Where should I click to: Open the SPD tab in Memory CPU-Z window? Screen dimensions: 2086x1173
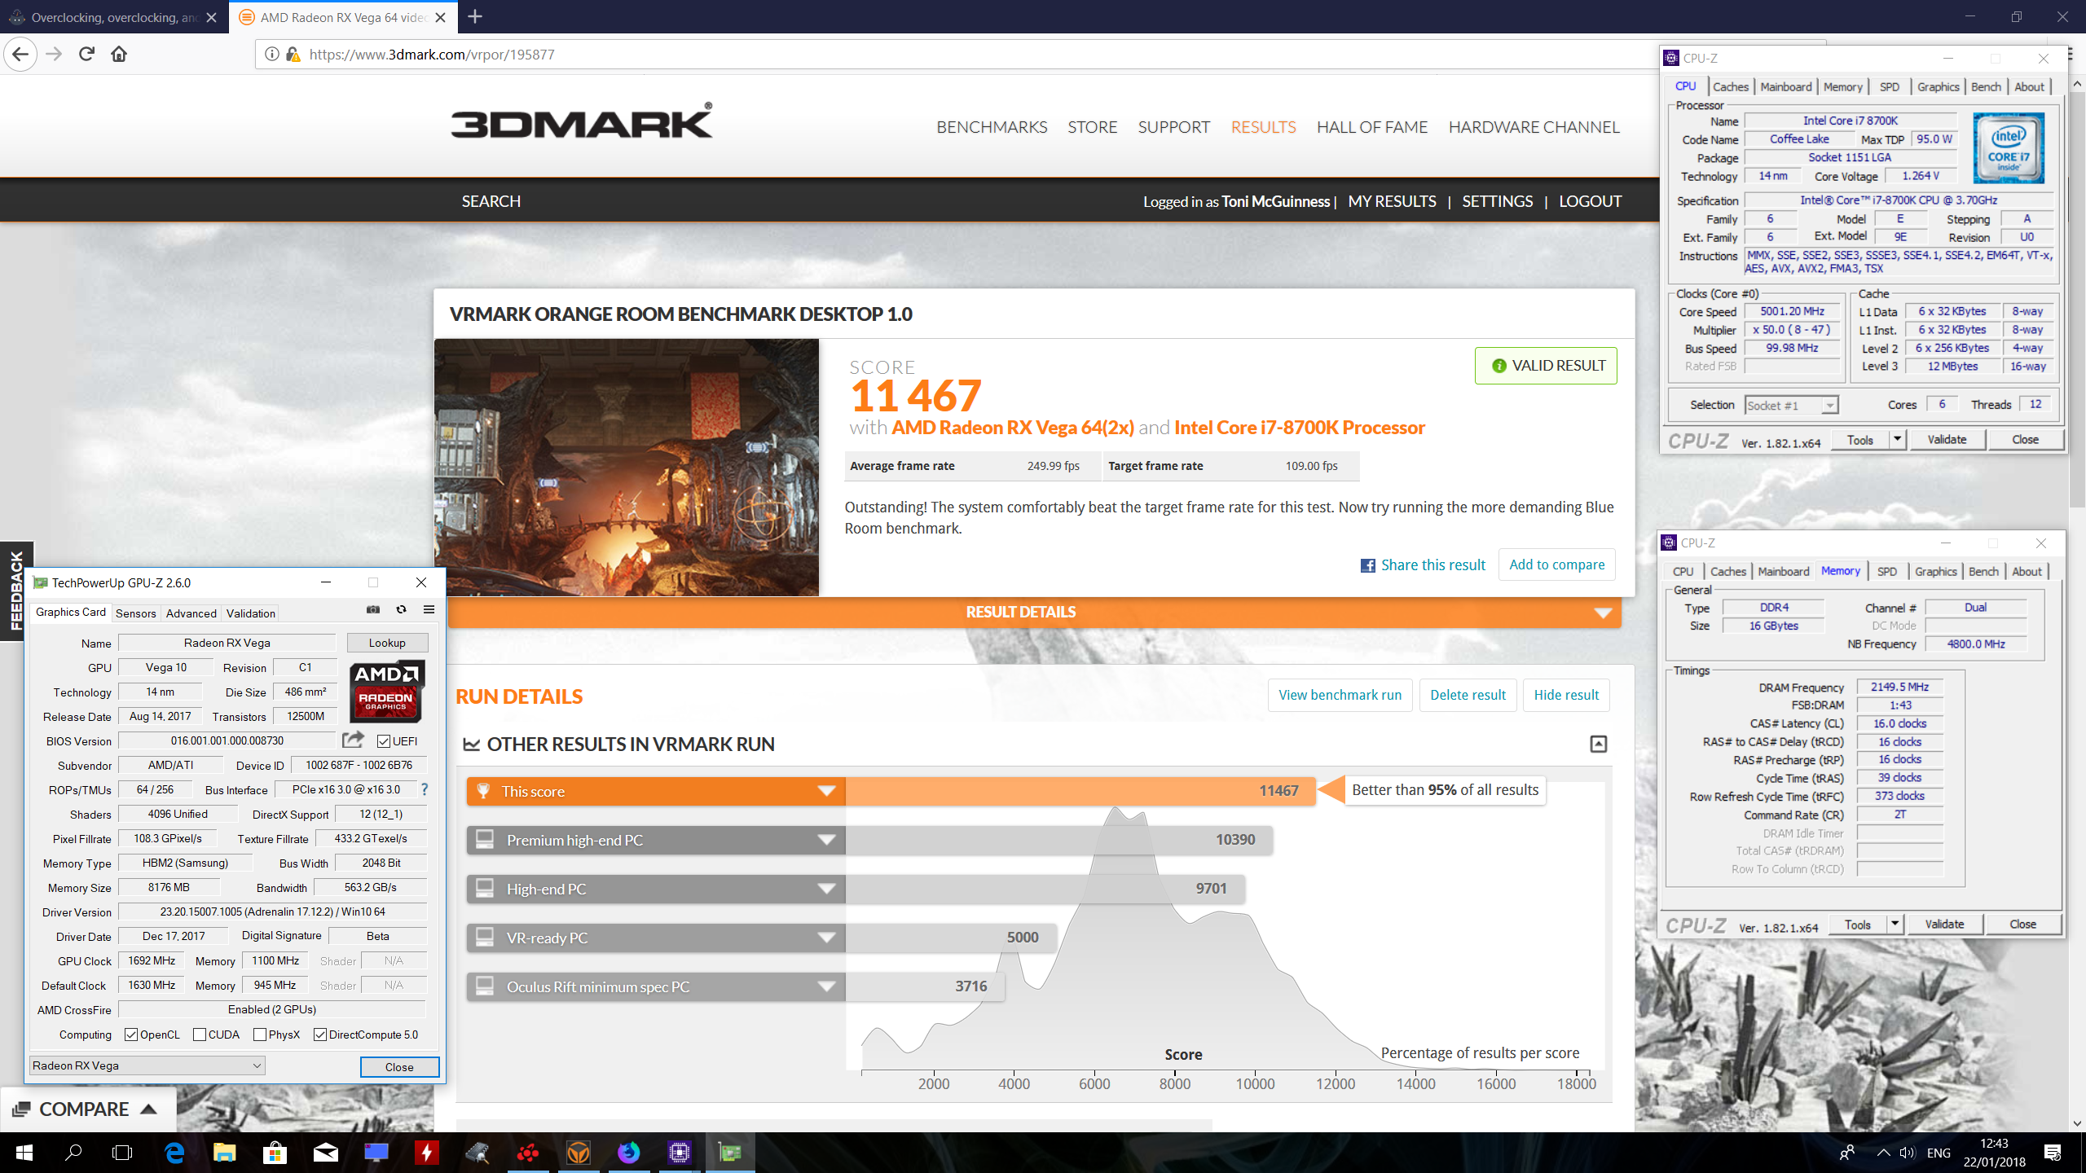1887,572
